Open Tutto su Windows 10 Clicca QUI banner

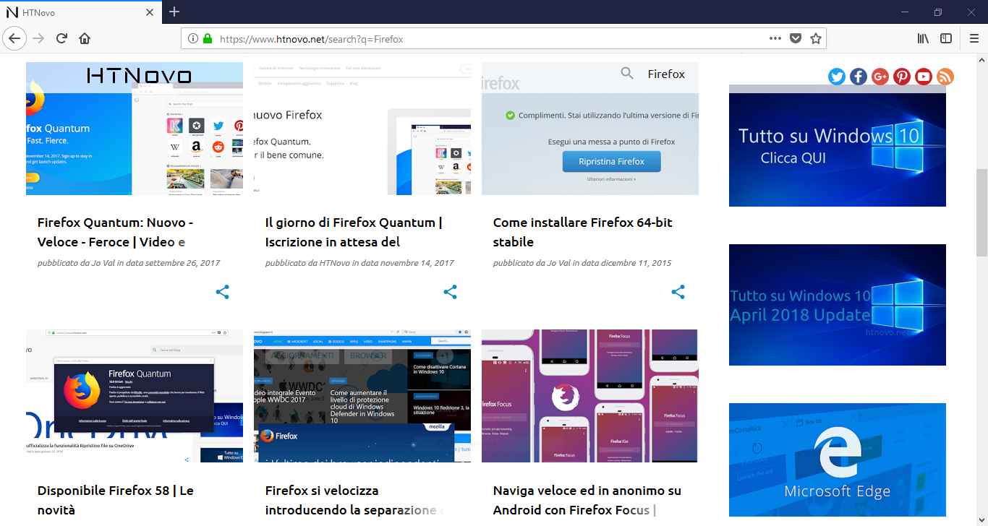point(838,146)
